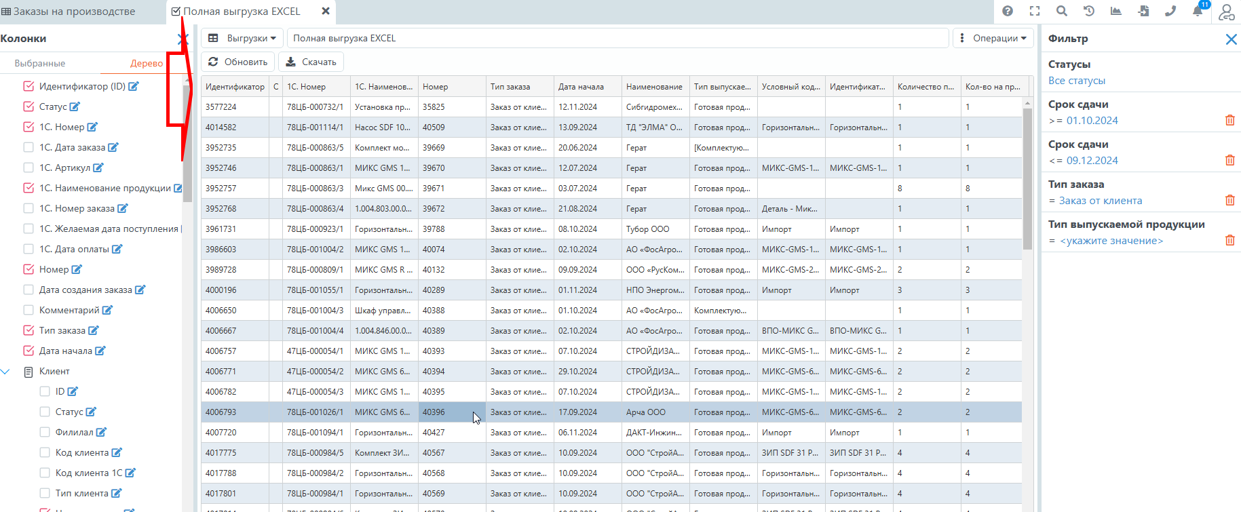Check the 'Дата создания заказа' checkbox

pyautogui.click(x=28, y=290)
